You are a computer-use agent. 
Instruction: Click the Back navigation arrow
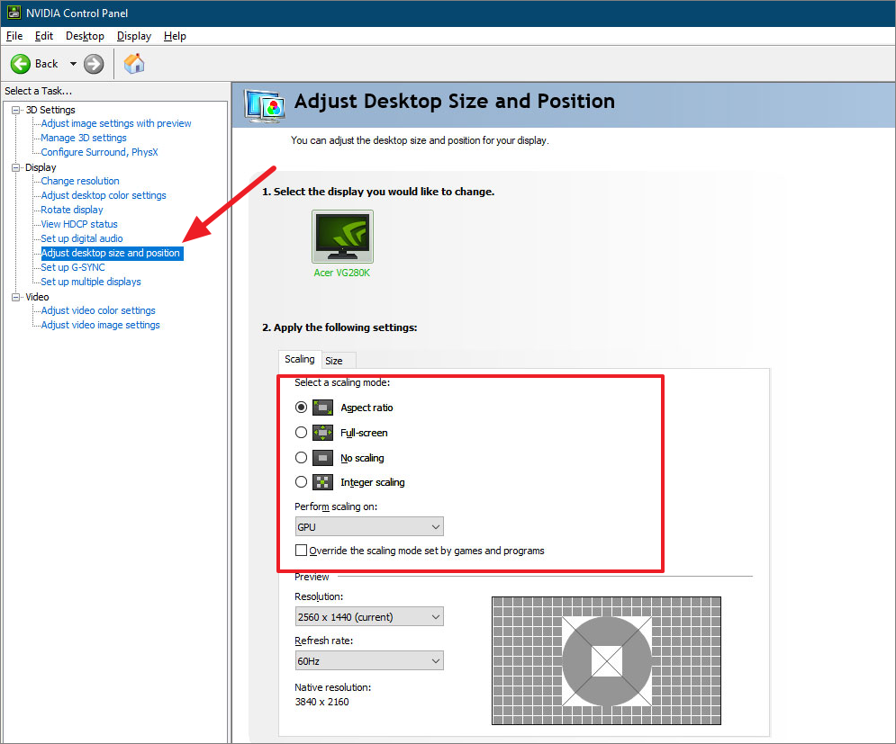[x=20, y=64]
